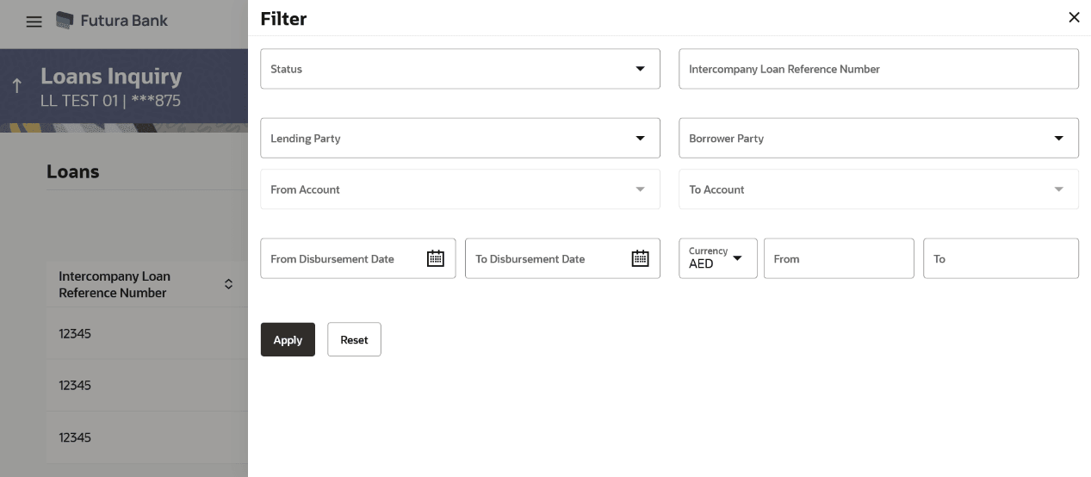Apply the filter criteria
The width and height of the screenshot is (1091, 477).
(288, 339)
